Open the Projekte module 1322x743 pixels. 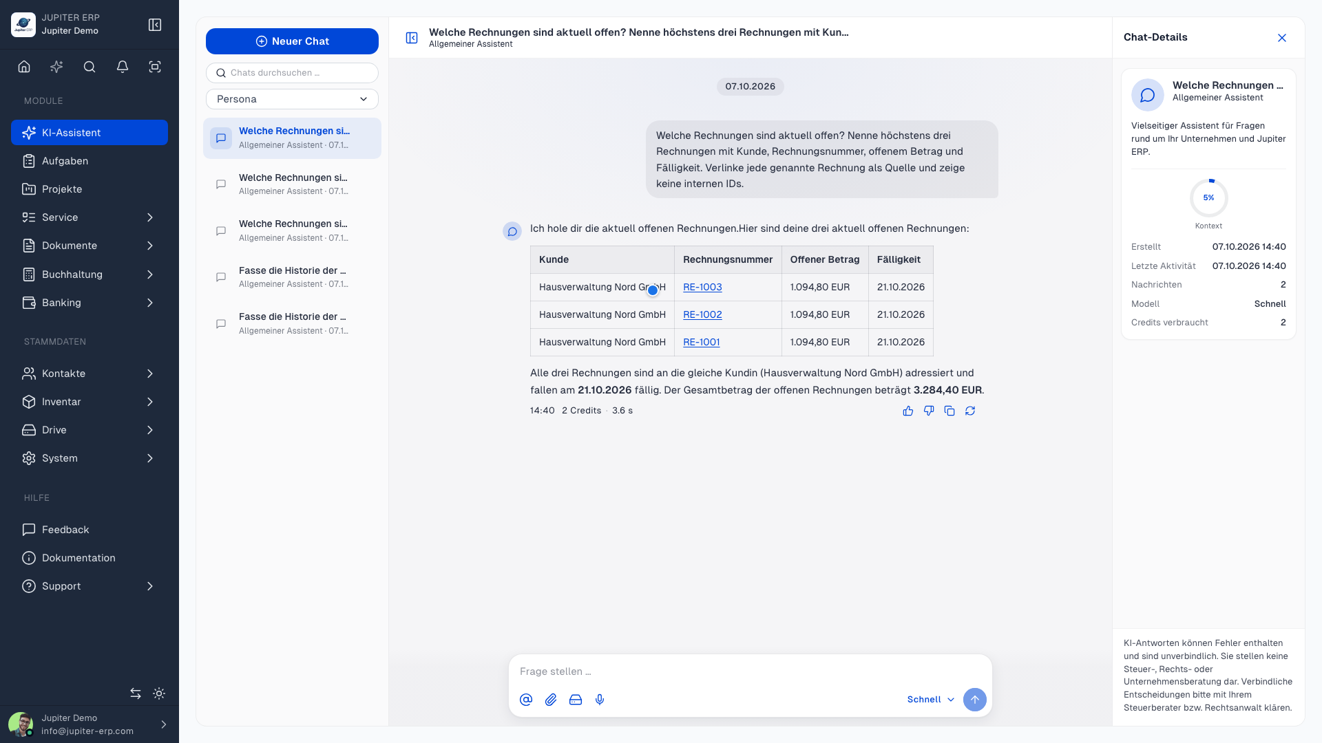point(90,189)
